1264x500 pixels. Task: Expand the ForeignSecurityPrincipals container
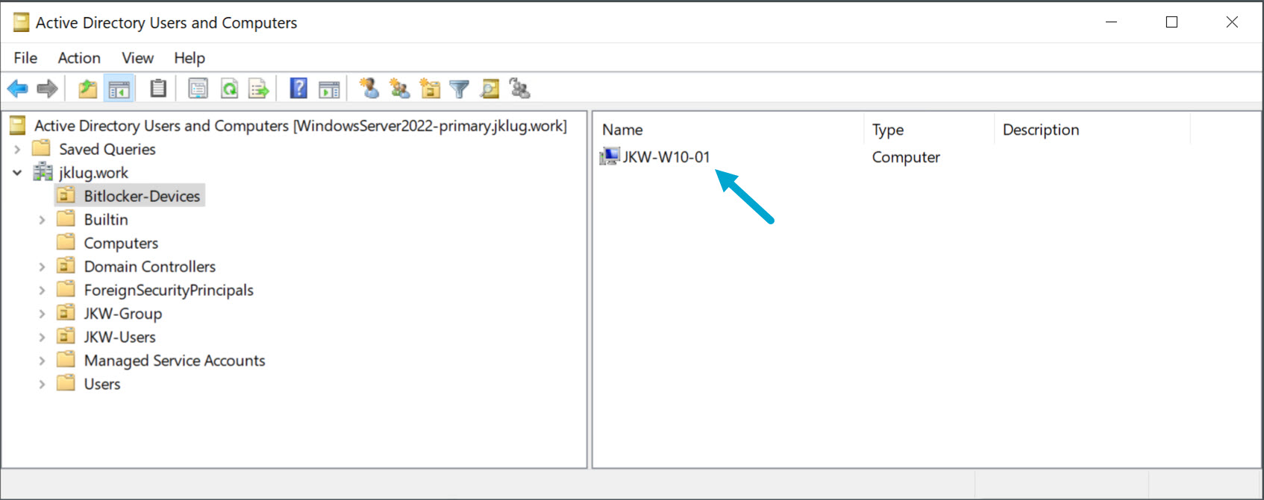pos(42,291)
